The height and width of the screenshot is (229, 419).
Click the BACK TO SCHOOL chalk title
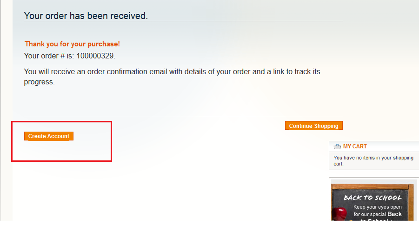click(x=372, y=197)
